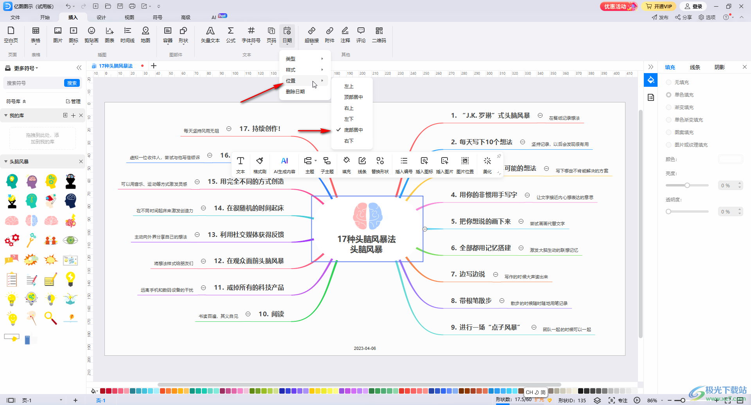Add a new document tab with plus

click(154, 66)
